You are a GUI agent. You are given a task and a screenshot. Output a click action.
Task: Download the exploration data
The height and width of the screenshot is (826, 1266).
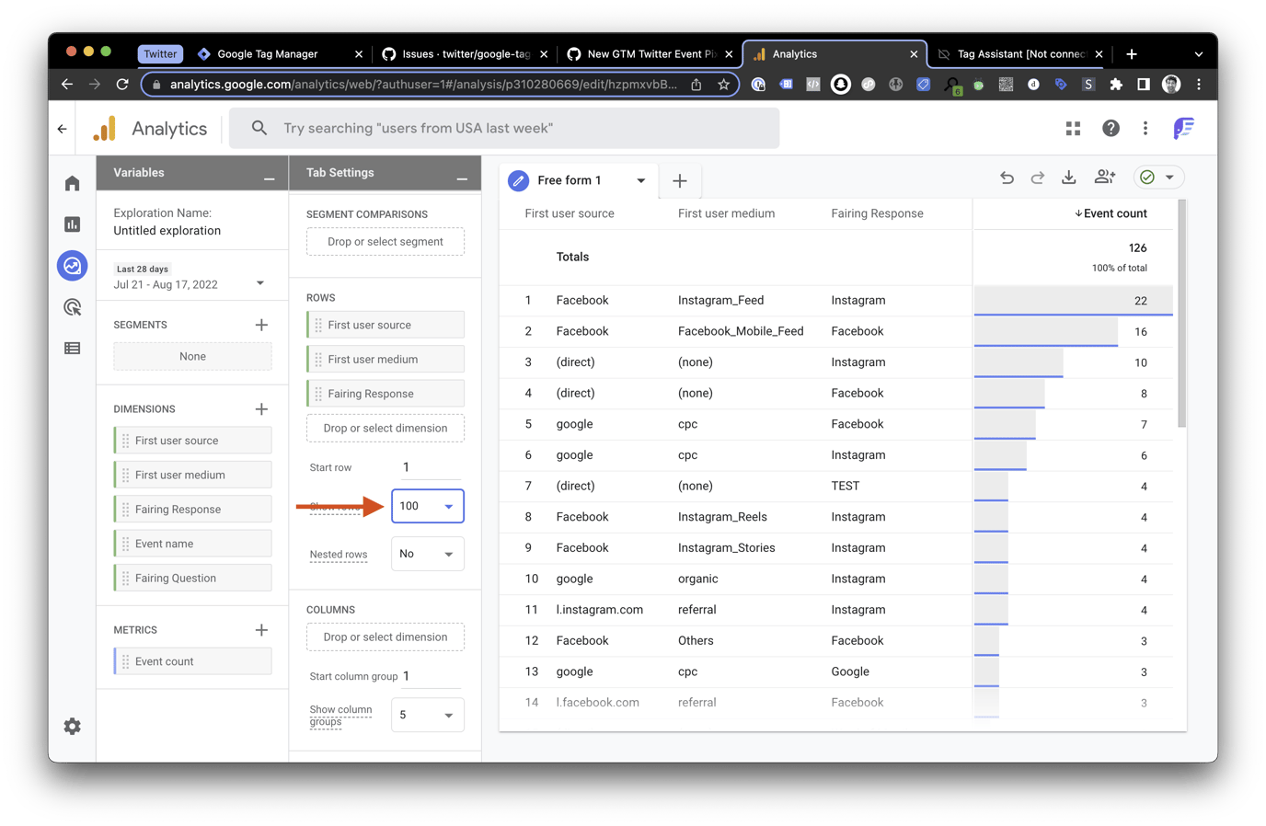[1068, 178]
